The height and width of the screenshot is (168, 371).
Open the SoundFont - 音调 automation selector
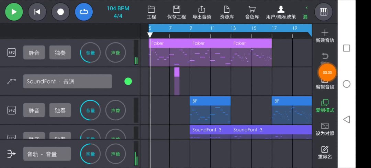67,82
